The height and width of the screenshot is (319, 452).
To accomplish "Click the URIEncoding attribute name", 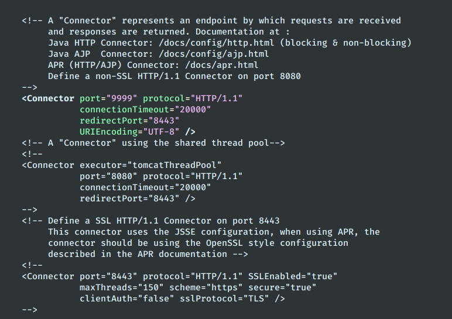I will pyautogui.click(x=109, y=132).
